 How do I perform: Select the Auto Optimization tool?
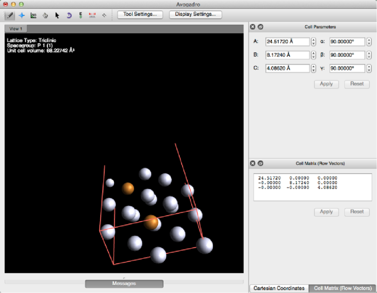[81, 15]
